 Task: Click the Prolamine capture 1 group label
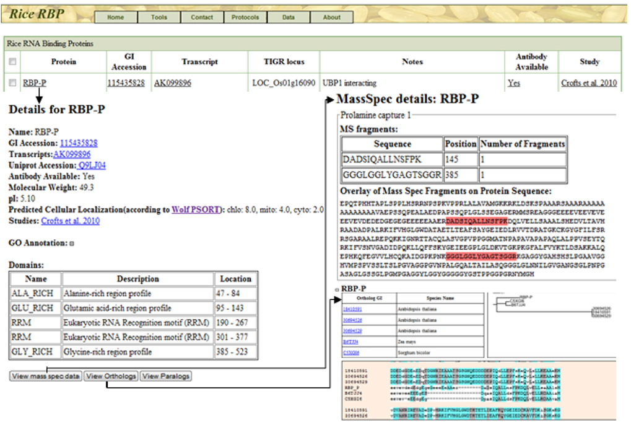pos(375,115)
